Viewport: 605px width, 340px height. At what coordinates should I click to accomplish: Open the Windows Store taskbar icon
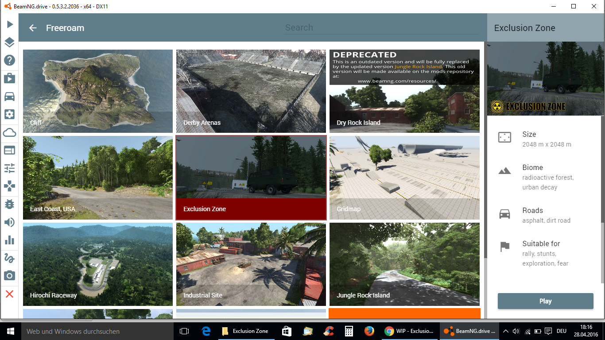pyautogui.click(x=286, y=331)
